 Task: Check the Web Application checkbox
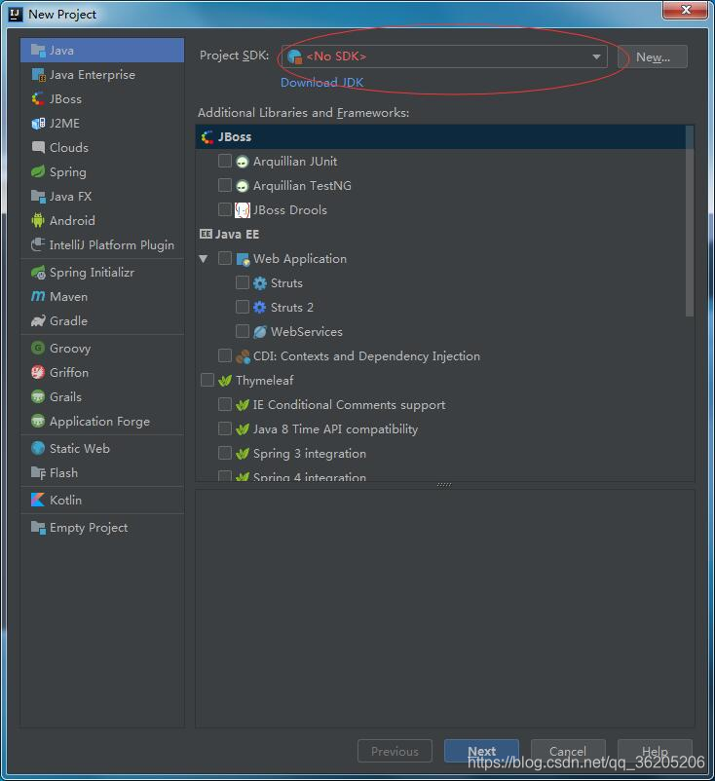coord(225,258)
